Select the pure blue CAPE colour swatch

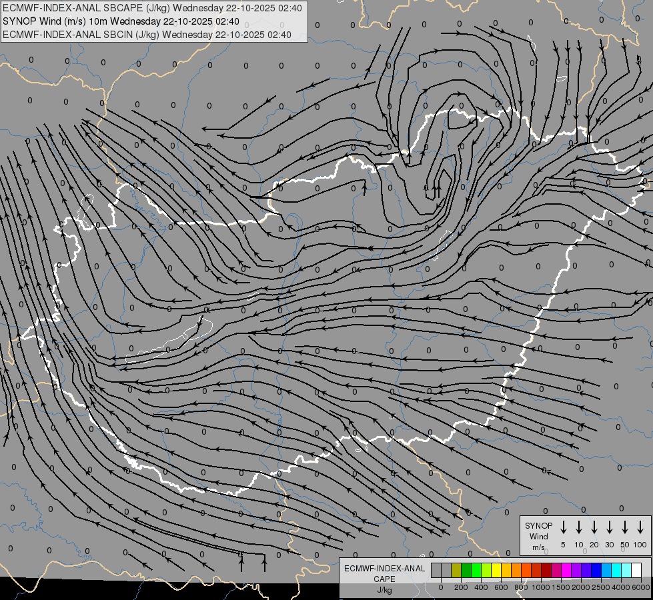(x=597, y=570)
